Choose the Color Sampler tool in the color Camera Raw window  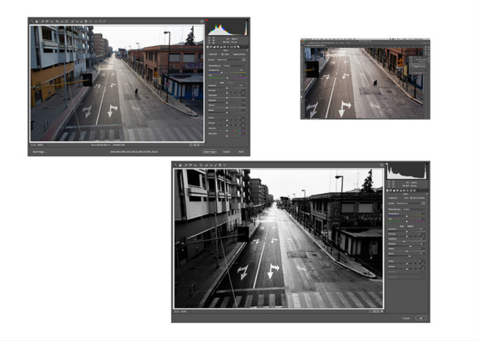click(47, 21)
